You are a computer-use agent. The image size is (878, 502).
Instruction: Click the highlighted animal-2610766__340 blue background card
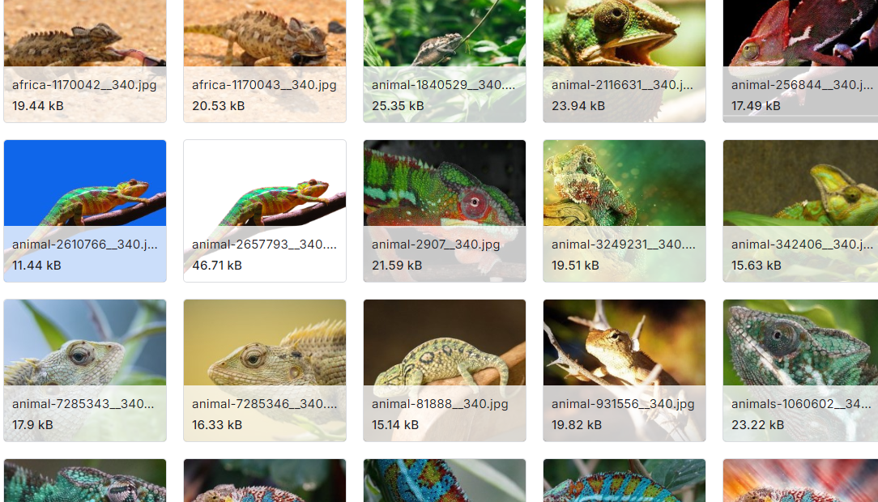pos(85,211)
